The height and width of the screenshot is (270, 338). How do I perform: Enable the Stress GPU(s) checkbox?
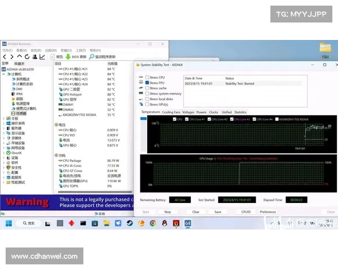(148, 104)
